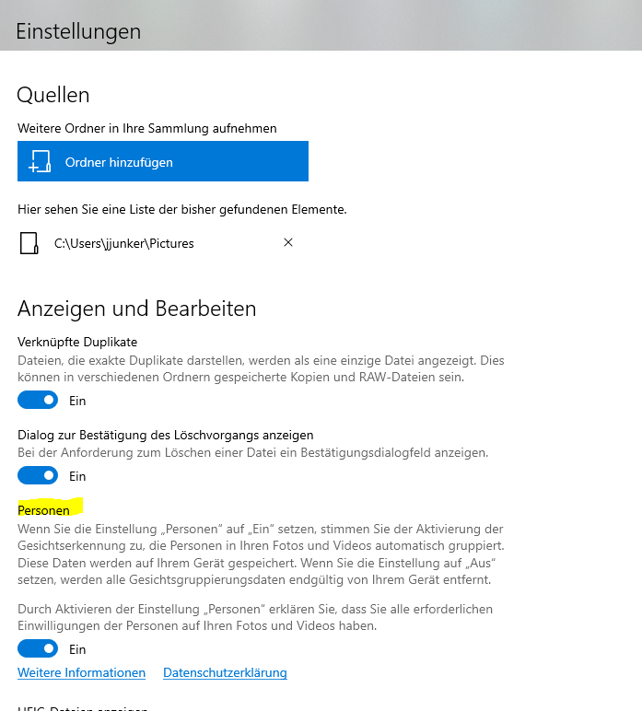Open the Datenschutzerklärung link

(225, 672)
